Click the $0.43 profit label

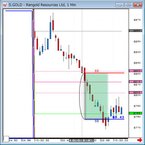[x=118, y=117]
